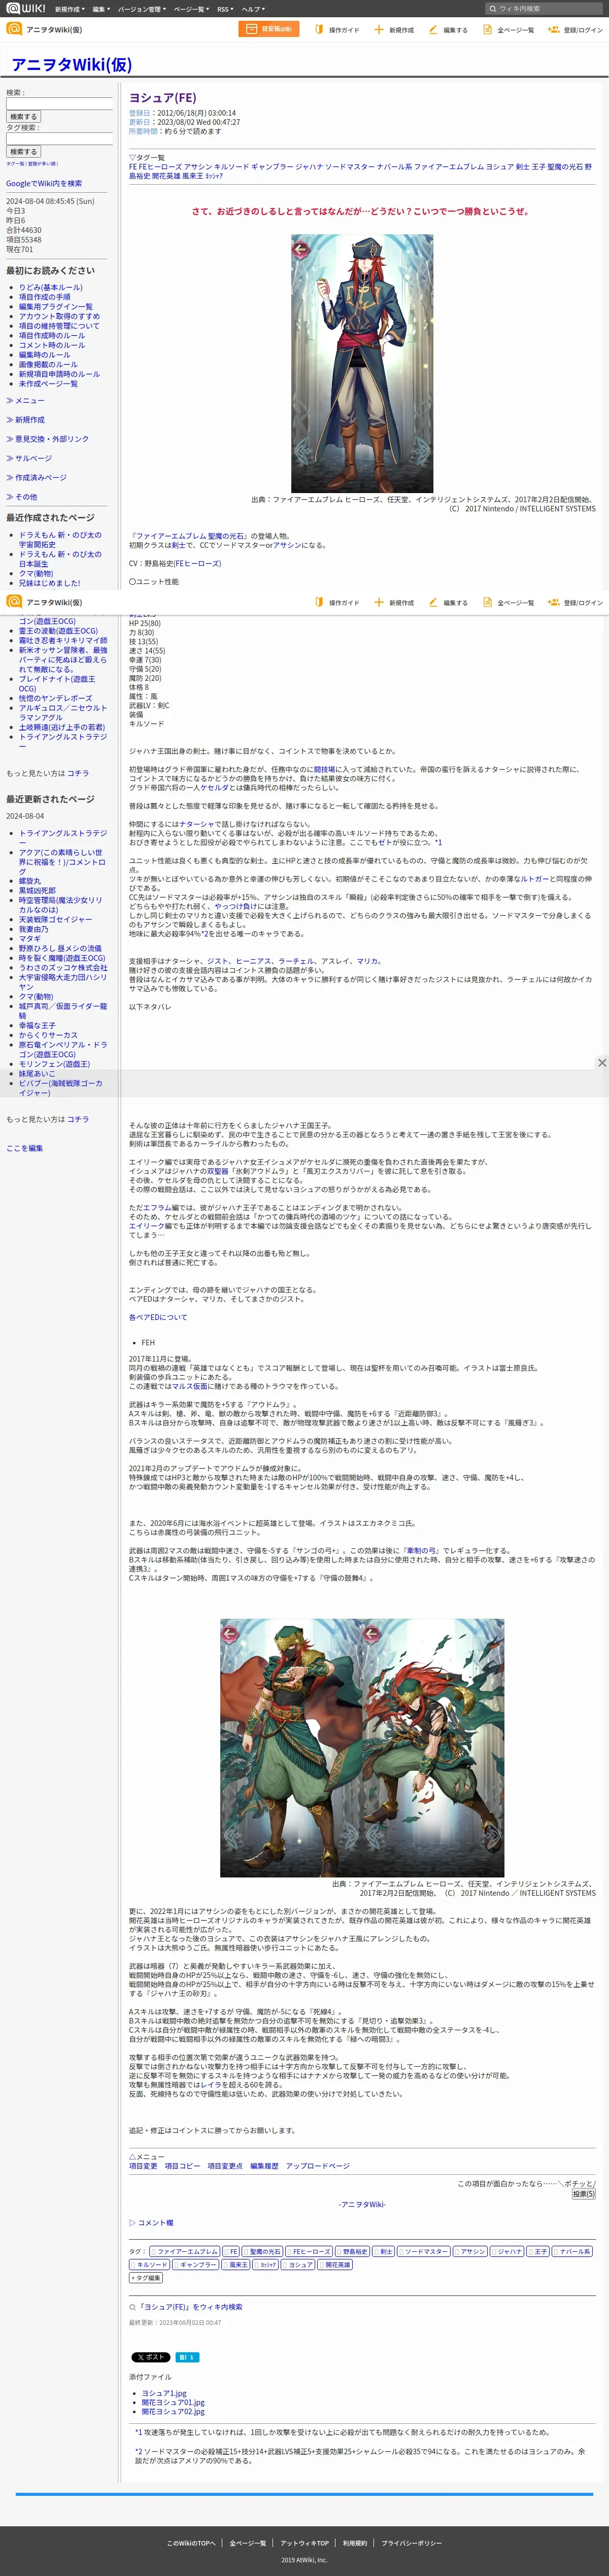Click the B! Hatena bookmark button
The image size is (609, 2576).
187,2357
